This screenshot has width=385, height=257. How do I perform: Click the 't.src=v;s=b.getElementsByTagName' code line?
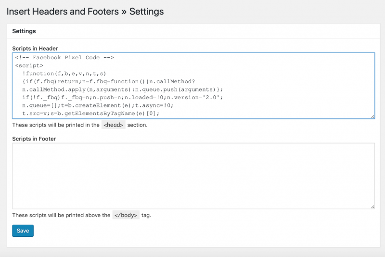(x=90, y=114)
